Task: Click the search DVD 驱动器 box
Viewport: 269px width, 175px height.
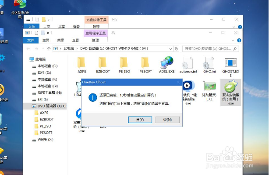Action: [210, 49]
